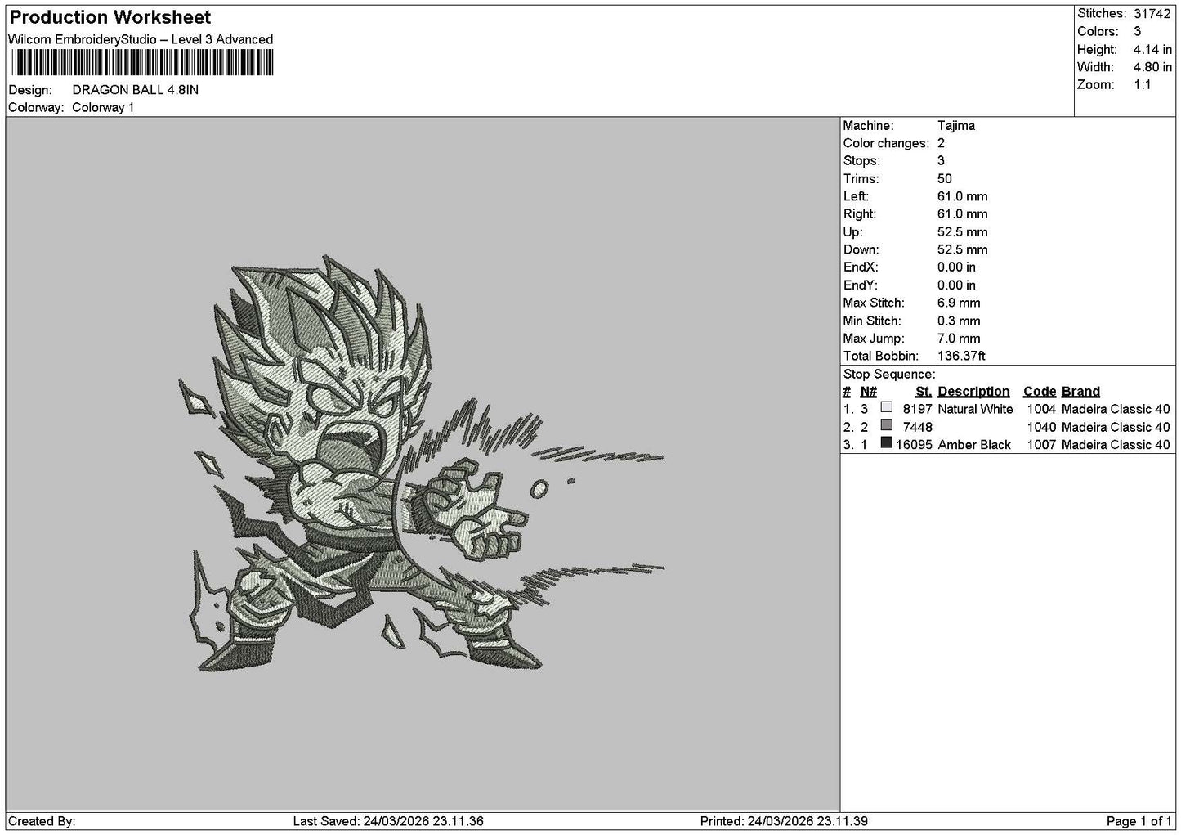
Task: Click the gray swatch for code 1040
Action: [887, 426]
